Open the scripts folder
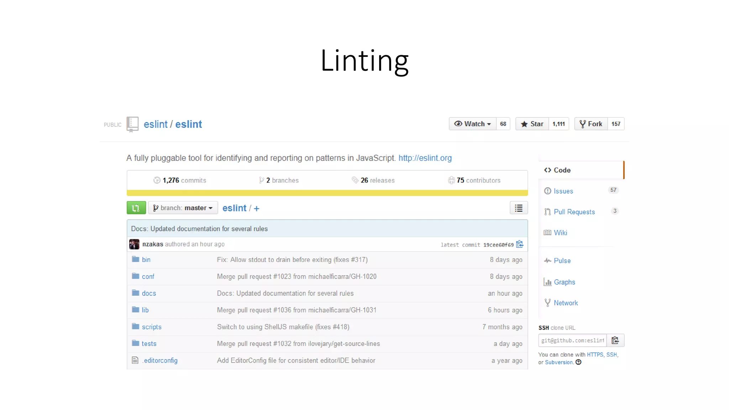Screen dimensions: 729x410 pos(152,327)
